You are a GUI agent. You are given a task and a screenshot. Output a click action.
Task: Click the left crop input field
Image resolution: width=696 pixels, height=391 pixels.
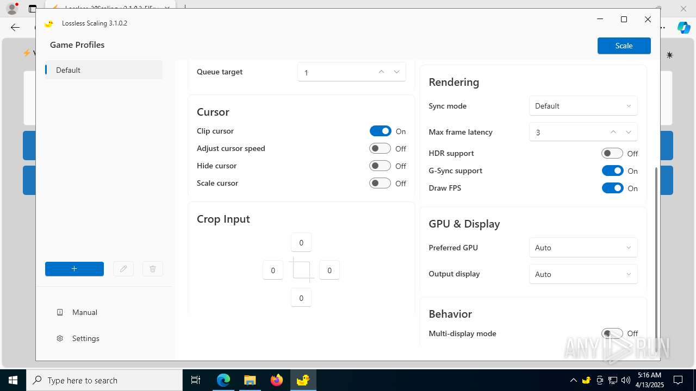[x=273, y=270]
